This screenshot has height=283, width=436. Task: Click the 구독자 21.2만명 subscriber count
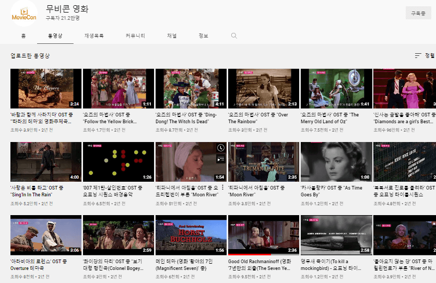tap(63, 18)
